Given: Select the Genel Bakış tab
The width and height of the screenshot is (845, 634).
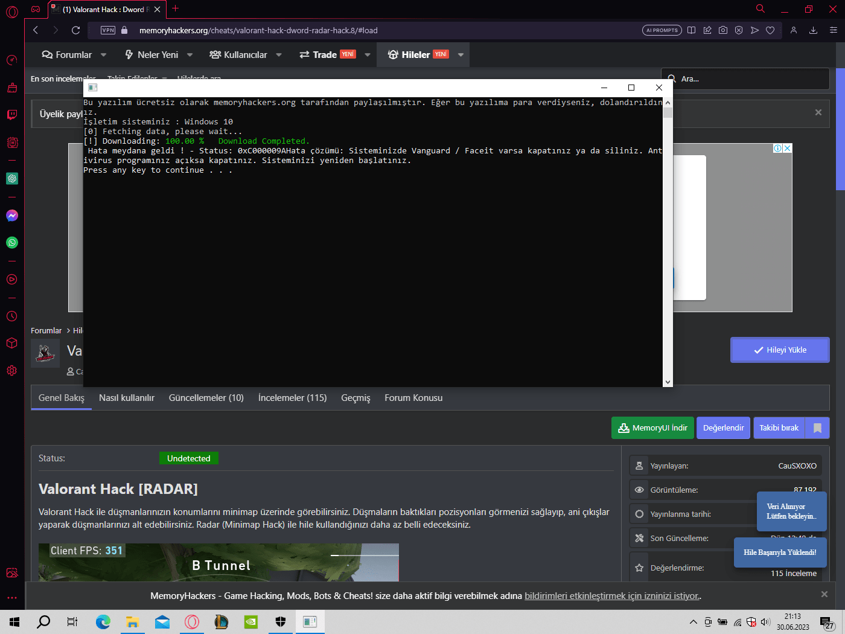Looking at the screenshot, I should [62, 398].
